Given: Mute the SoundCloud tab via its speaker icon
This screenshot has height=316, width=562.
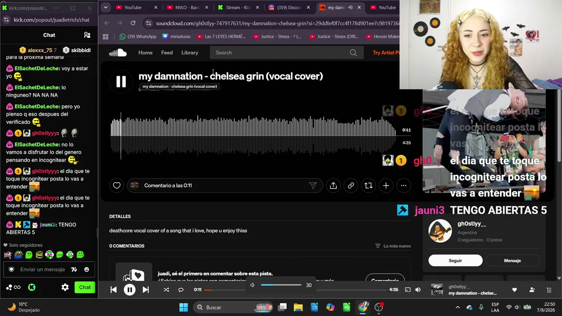Looking at the screenshot, I should tap(350, 7).
